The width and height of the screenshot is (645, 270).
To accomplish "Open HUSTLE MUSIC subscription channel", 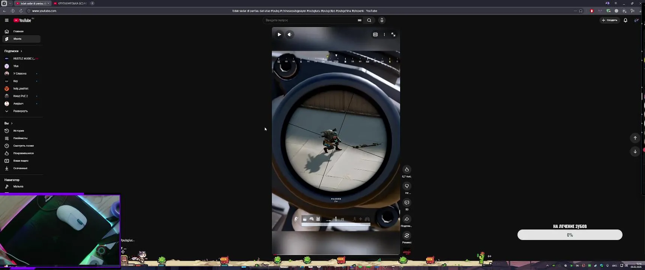I will (x=21, y=58).
